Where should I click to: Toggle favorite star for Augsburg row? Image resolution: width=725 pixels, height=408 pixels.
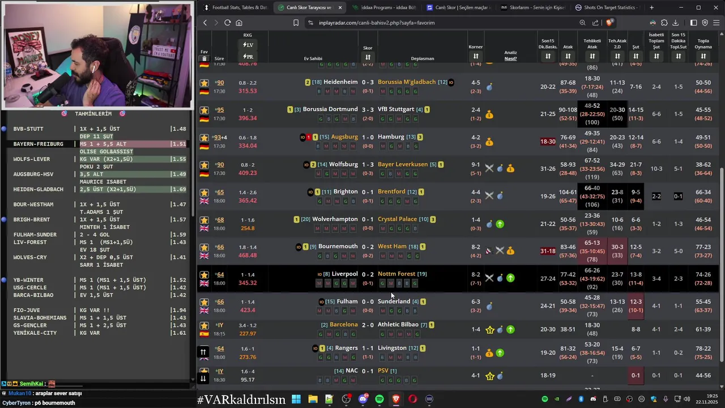pyautogui.click(x=204, y=138)
